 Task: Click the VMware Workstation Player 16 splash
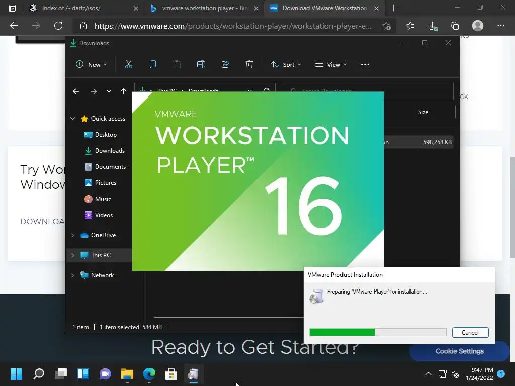pyautogui.click(x=258, y=181)
